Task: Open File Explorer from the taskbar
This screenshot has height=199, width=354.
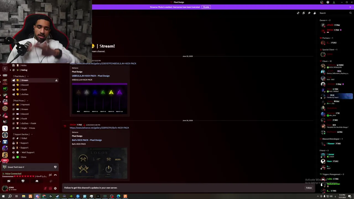Action: [24, 196]
